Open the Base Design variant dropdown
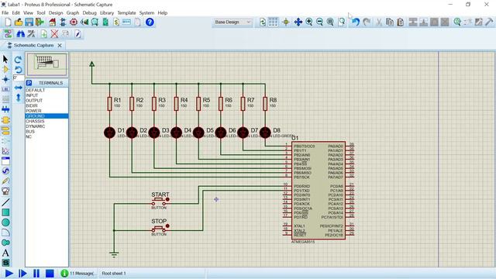 (232, 22)
